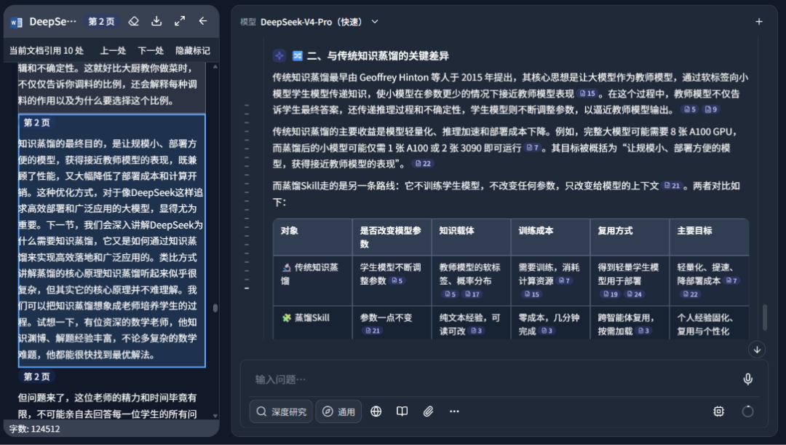
Task: Click document panel scroll-down arrow
Action: (x=215, y=416)
